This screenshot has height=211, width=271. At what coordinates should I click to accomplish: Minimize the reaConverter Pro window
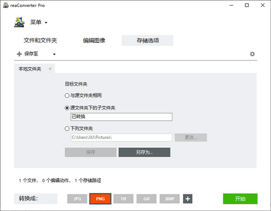[231, 5]
